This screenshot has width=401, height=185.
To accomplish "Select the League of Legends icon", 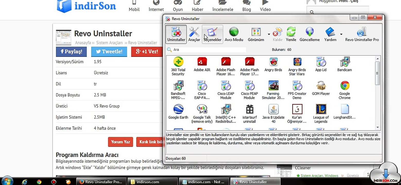I will click(x=321, y=114).
